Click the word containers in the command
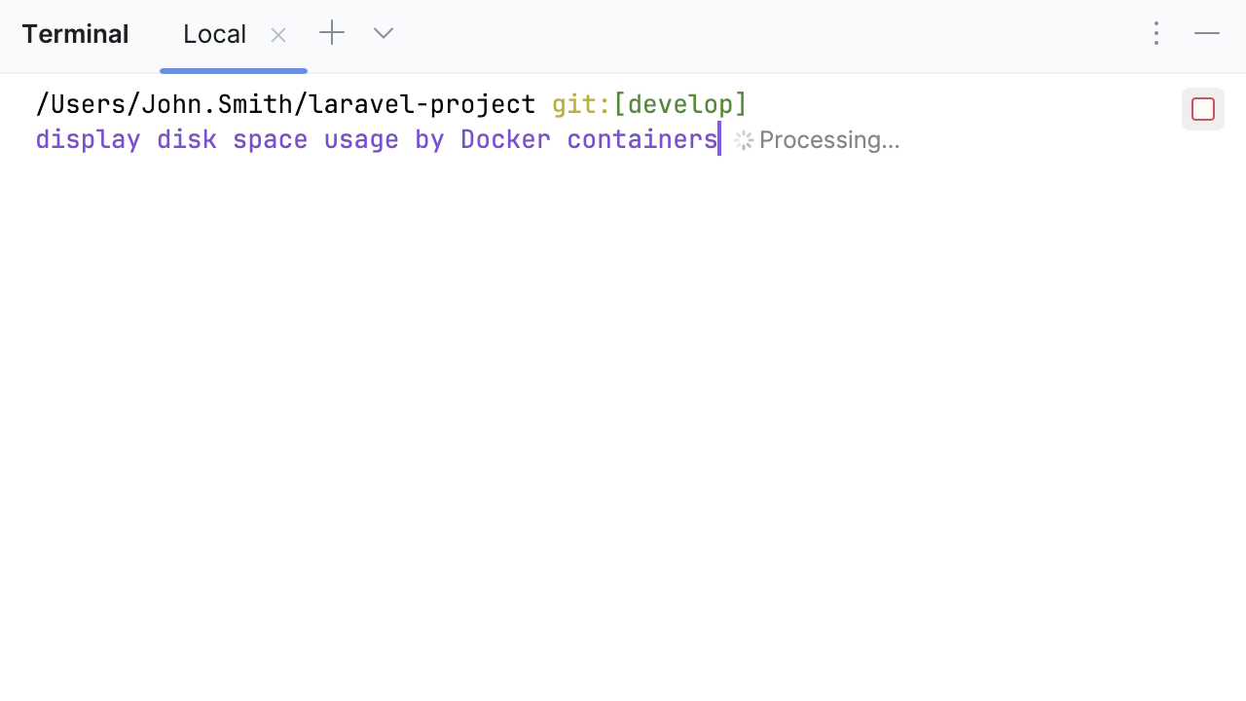This screenshot has height=701, width=1246. 642,139
